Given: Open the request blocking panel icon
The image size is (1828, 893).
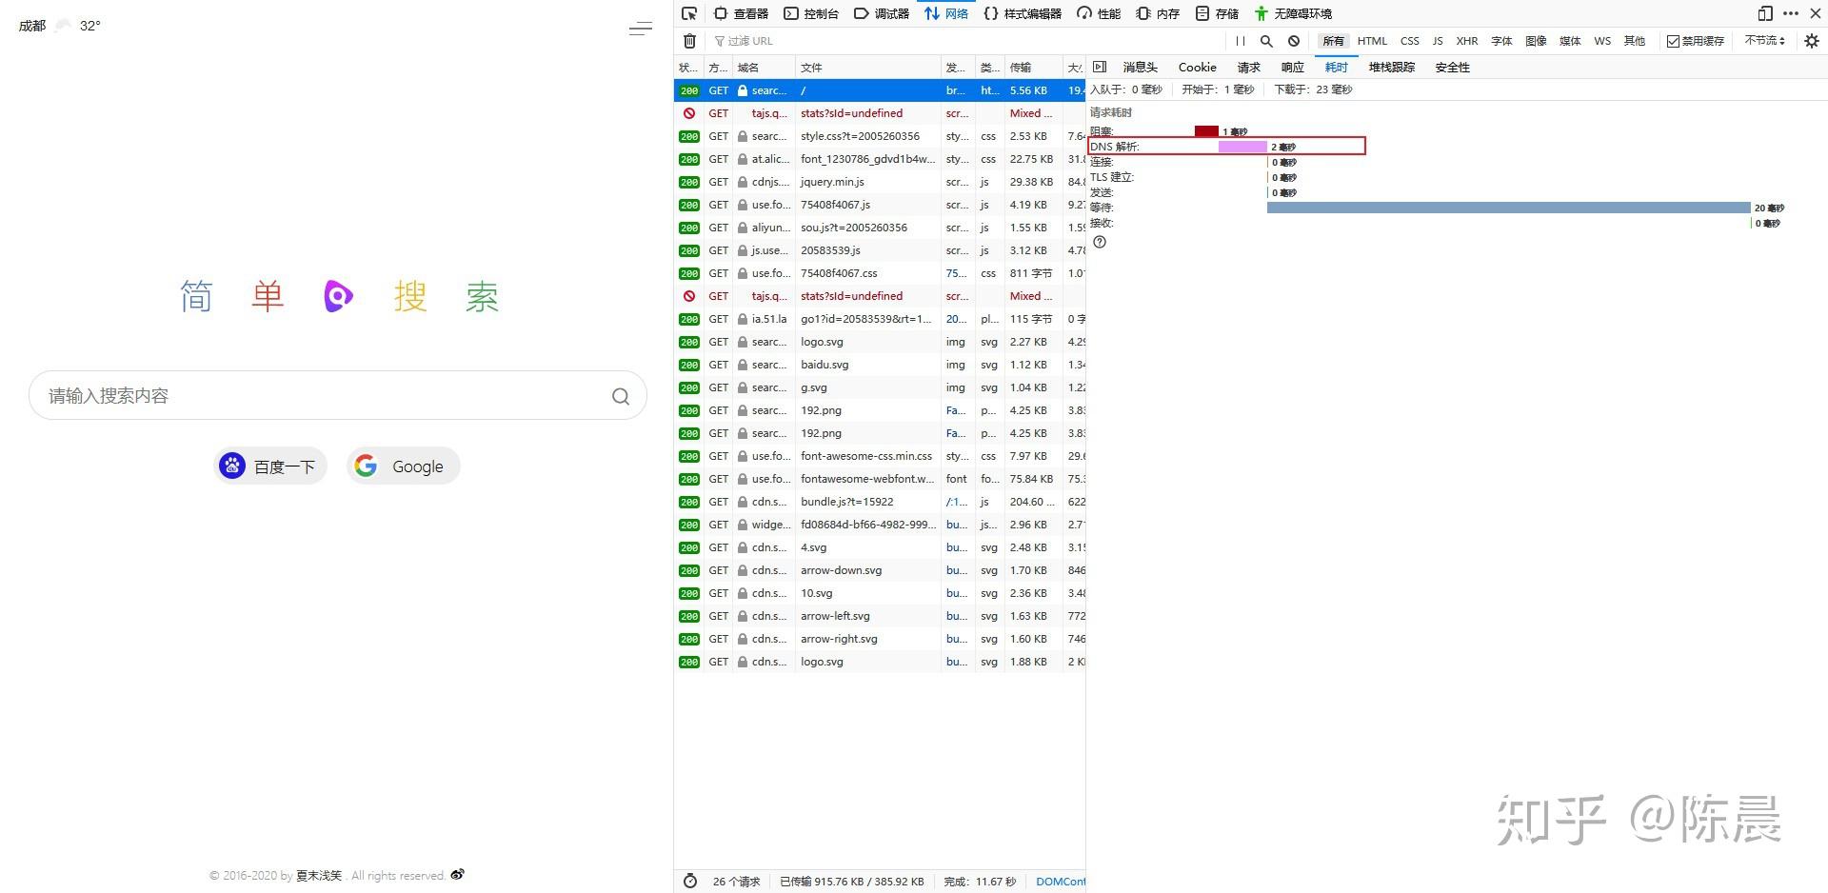Looking at the screenshot, I should (1294, 41).
